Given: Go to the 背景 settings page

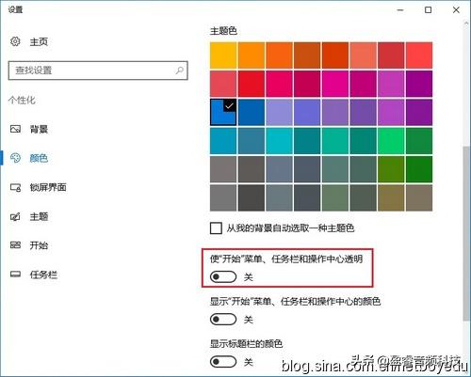Looking at the screenshot, I should (39, 129).
